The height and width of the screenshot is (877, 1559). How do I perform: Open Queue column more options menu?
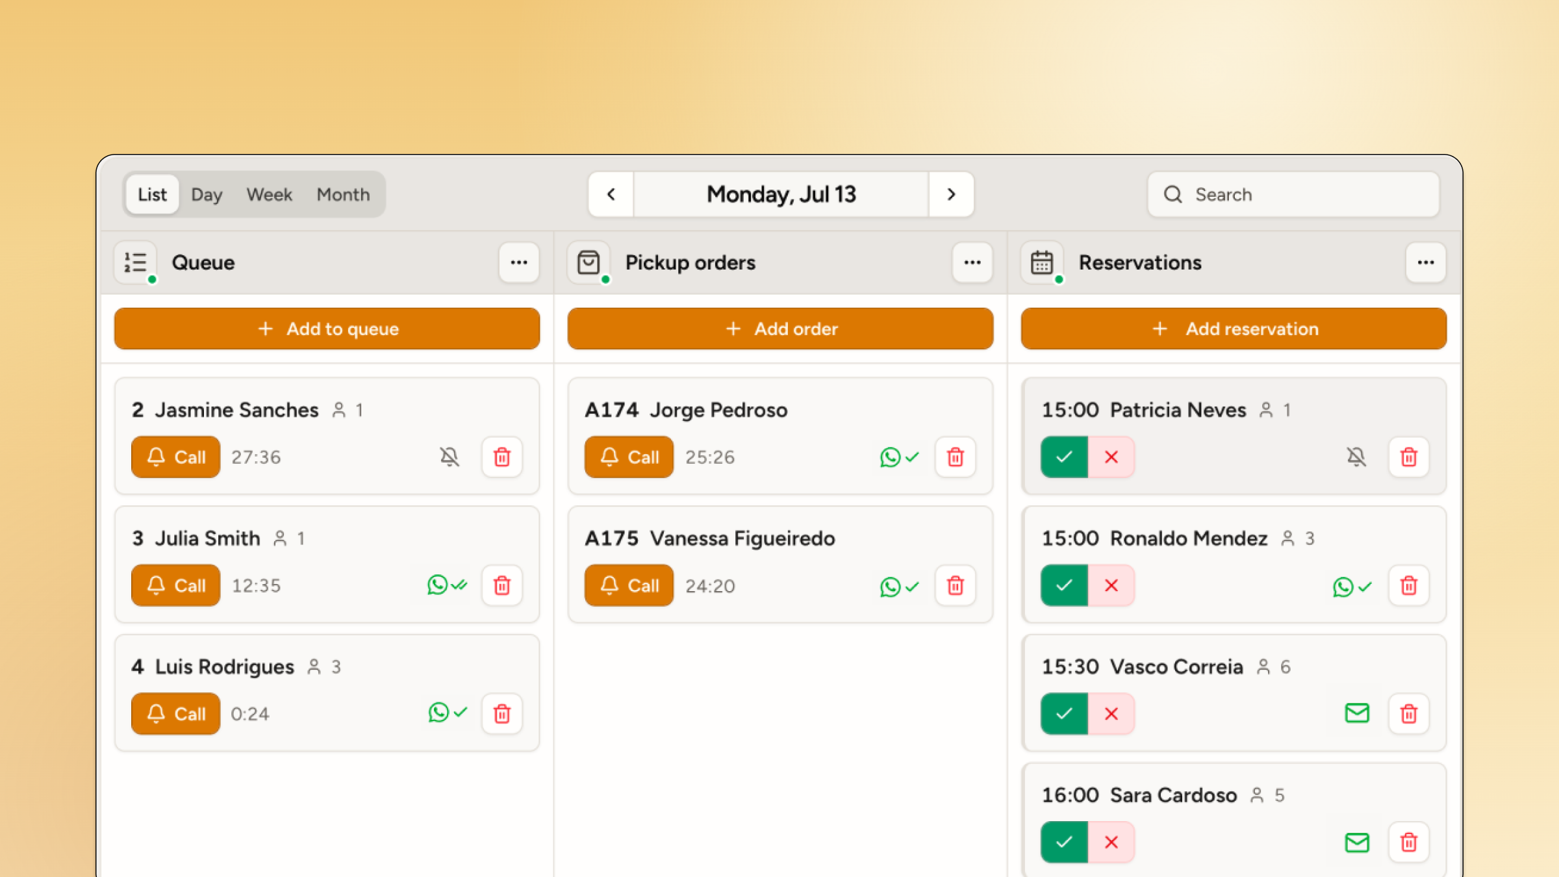coord(519,262)
